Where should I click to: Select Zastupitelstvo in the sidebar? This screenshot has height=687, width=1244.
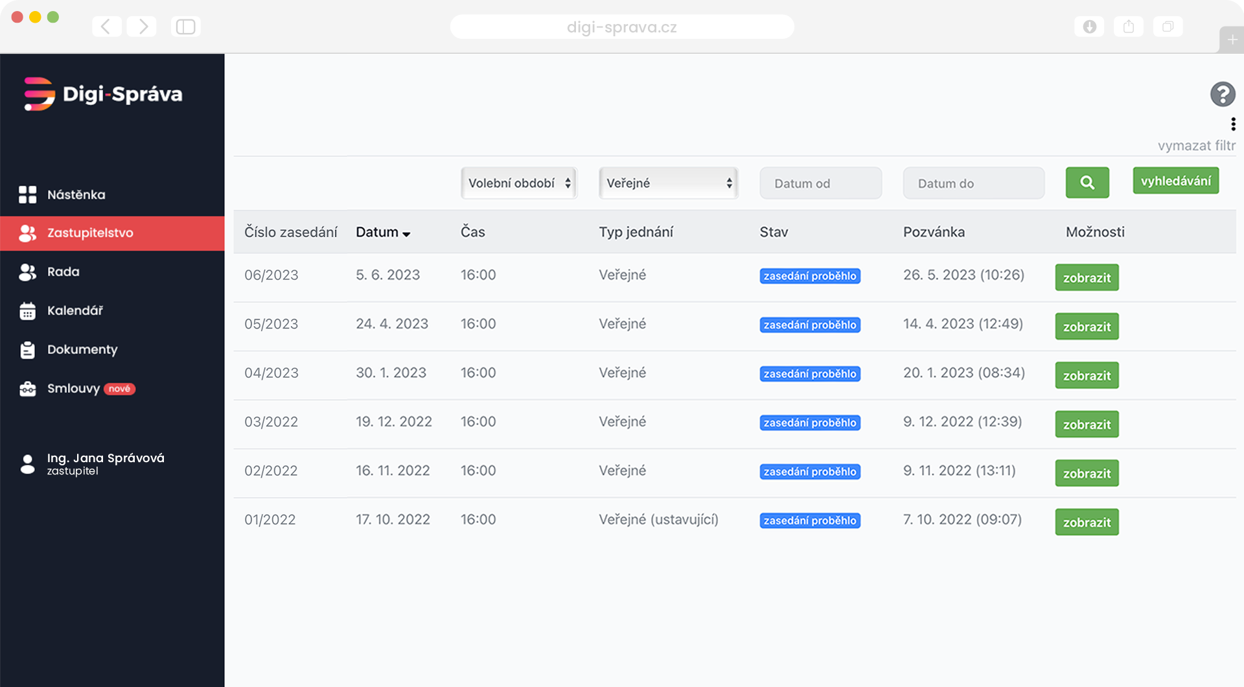tap(112, 233)
